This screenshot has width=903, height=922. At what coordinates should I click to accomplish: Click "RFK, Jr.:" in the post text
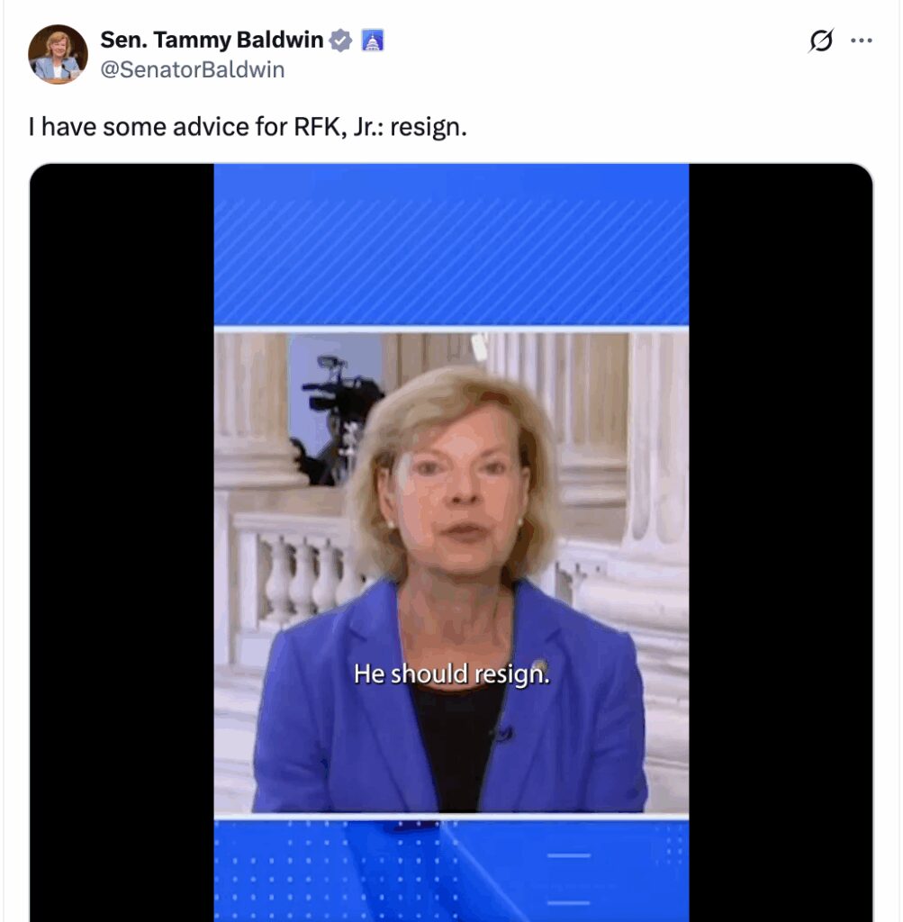tap(339, 127)
